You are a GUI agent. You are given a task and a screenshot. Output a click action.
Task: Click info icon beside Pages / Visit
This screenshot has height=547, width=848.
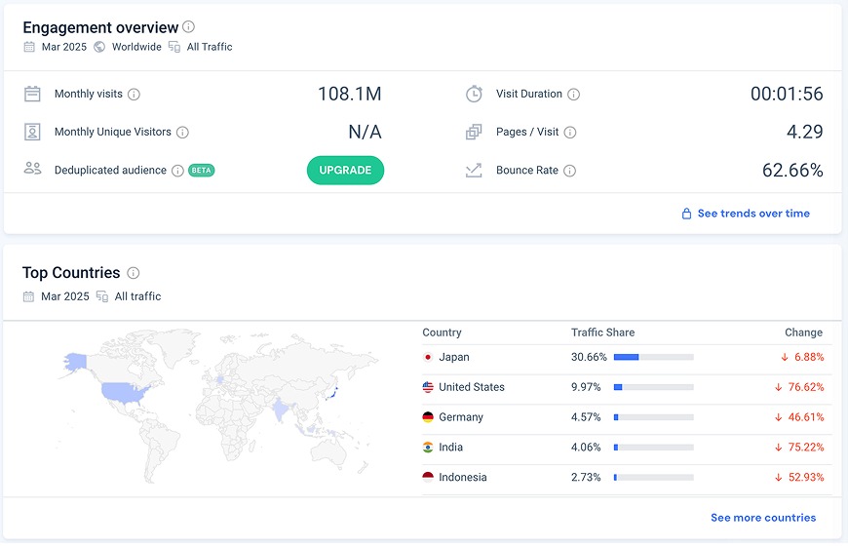[x=570, y=133]
